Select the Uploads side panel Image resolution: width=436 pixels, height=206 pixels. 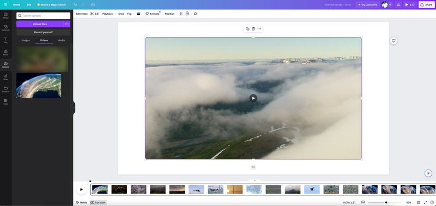tap(5, 64)
